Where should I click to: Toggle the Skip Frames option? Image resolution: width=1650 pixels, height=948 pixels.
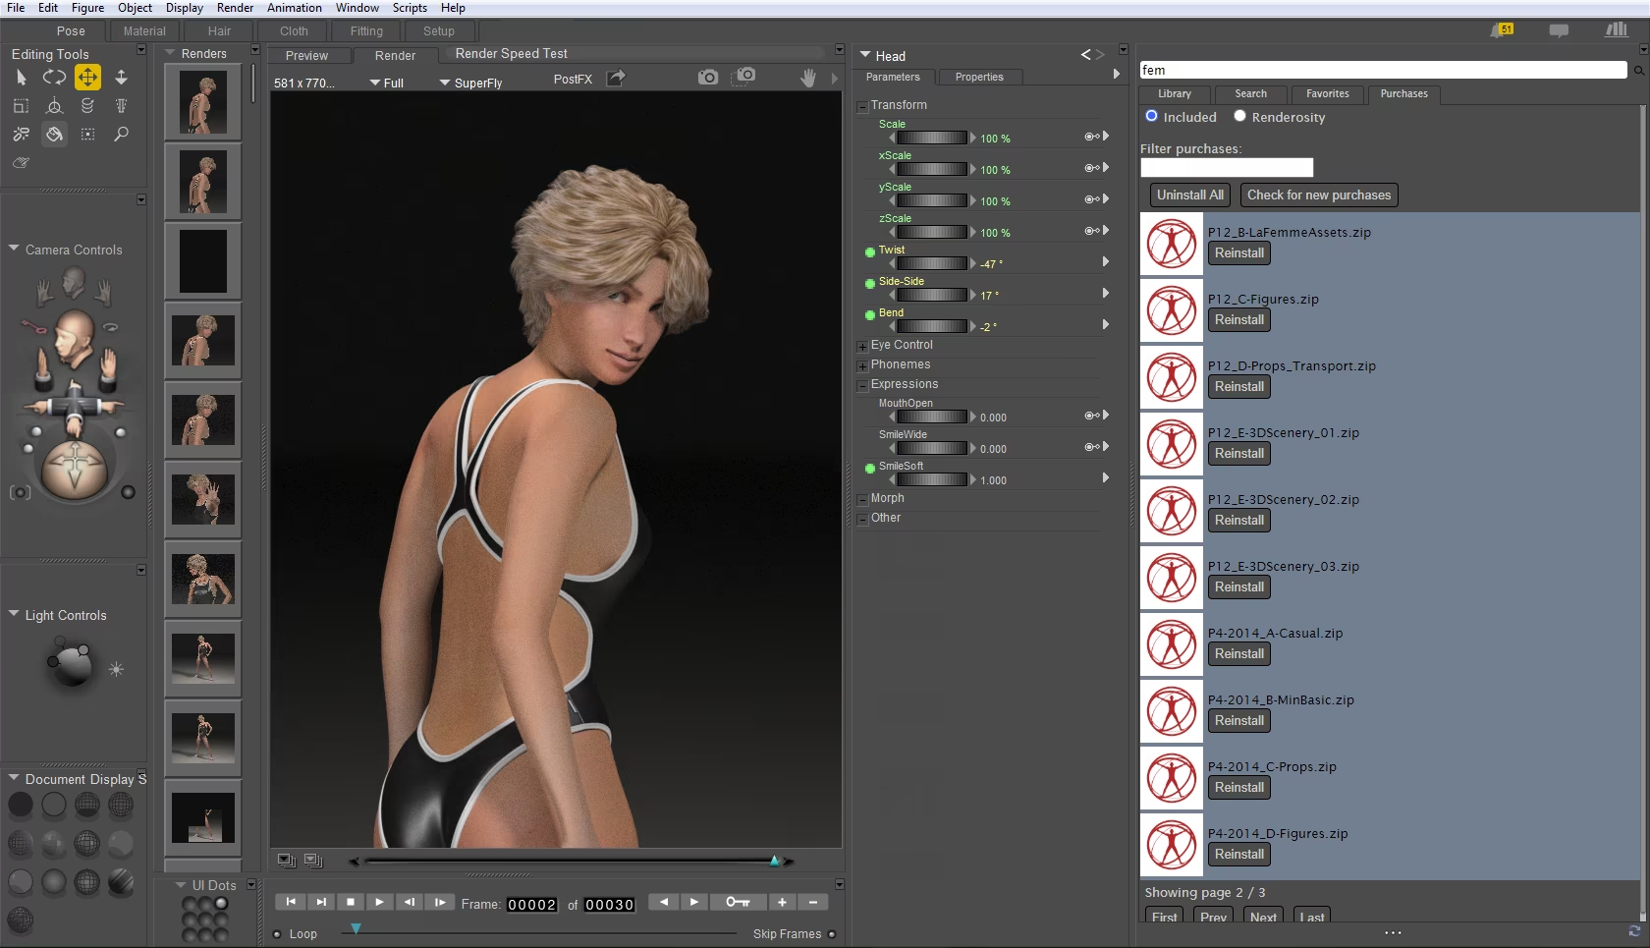832,934
